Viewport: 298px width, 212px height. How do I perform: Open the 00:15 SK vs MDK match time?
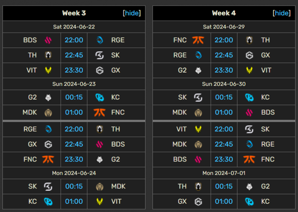(x=74, y=186)
